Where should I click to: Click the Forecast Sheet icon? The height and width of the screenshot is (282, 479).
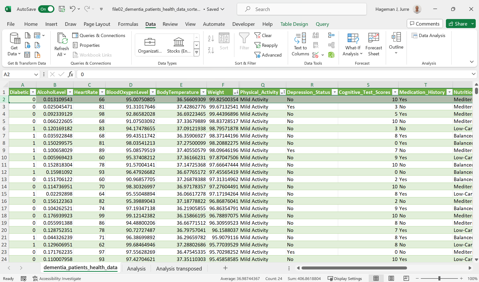[373, 44]
